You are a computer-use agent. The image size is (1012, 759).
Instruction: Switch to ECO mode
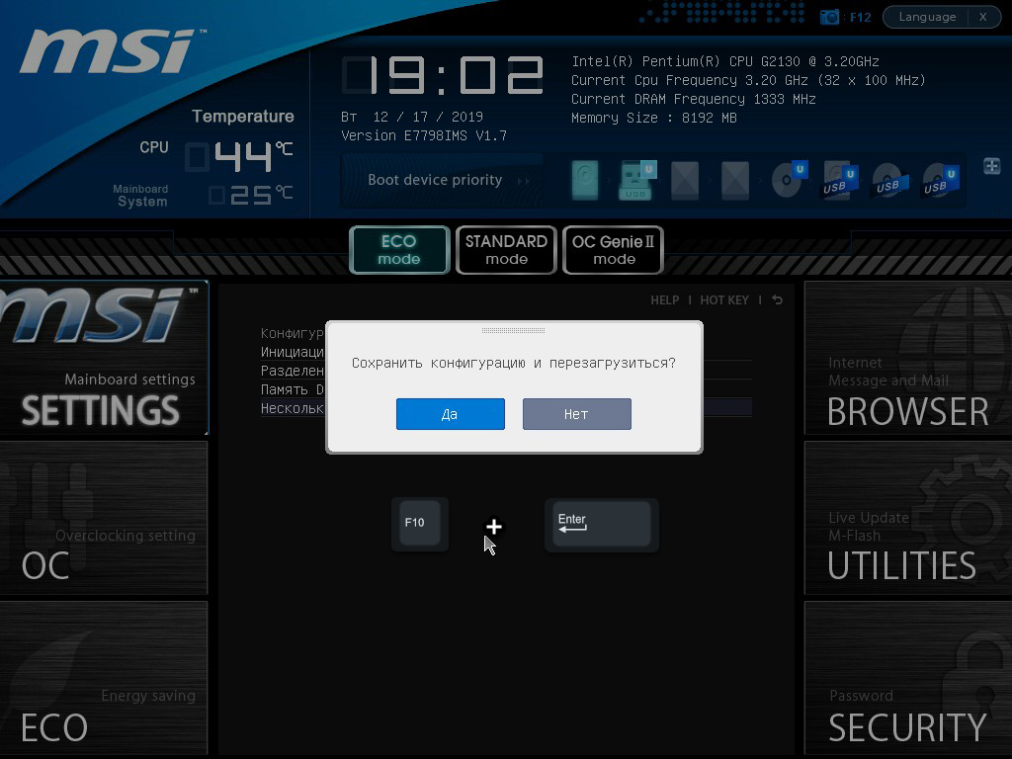tap(399, 250)
